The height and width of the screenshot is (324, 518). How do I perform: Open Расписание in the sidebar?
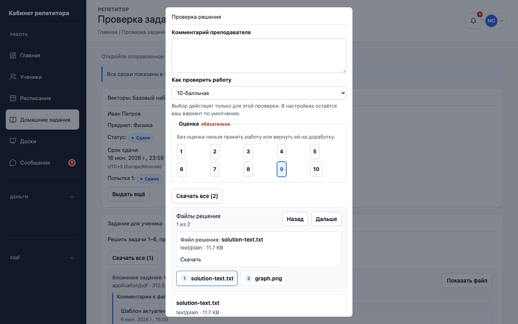pos(42,98)
